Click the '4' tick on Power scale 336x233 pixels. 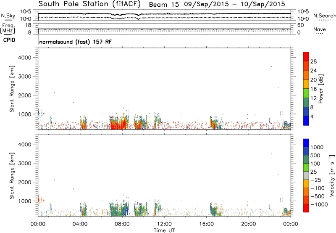[x=312, y=116]
